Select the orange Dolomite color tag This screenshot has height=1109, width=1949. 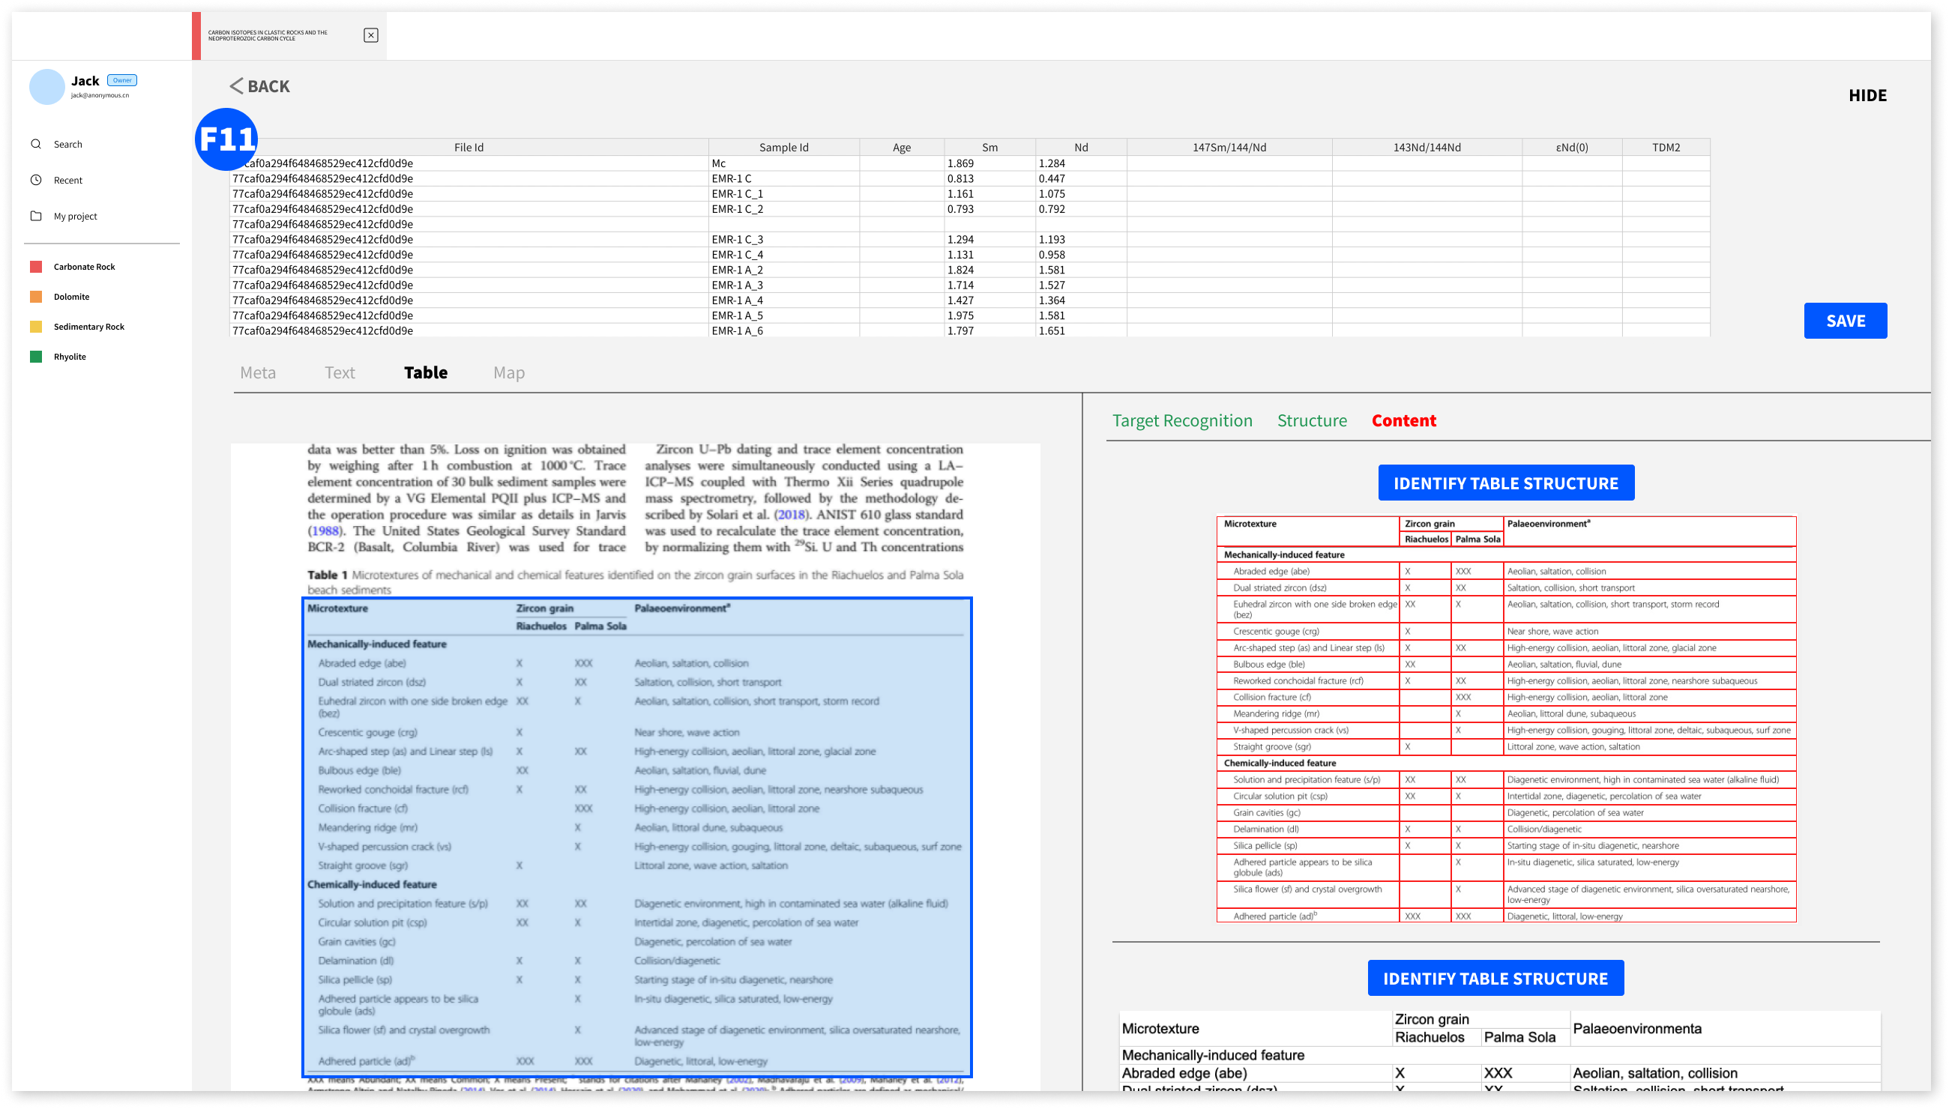pyautogui.click(x=36, y=296)
